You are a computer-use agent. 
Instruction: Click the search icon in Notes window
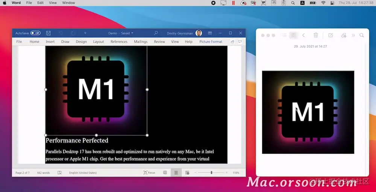[x=362, y=35]
